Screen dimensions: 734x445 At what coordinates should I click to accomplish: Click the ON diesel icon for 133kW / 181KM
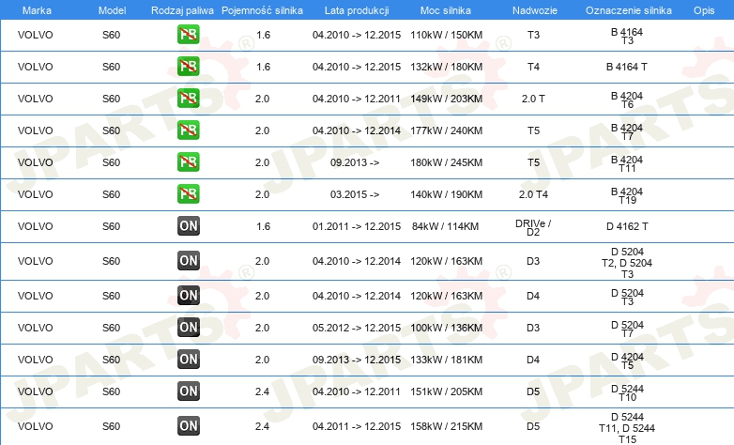click(x=188, y=360)
